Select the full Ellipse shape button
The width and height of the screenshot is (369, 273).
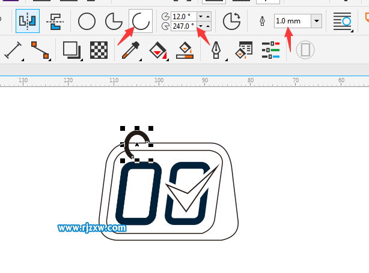pos(87,22)
